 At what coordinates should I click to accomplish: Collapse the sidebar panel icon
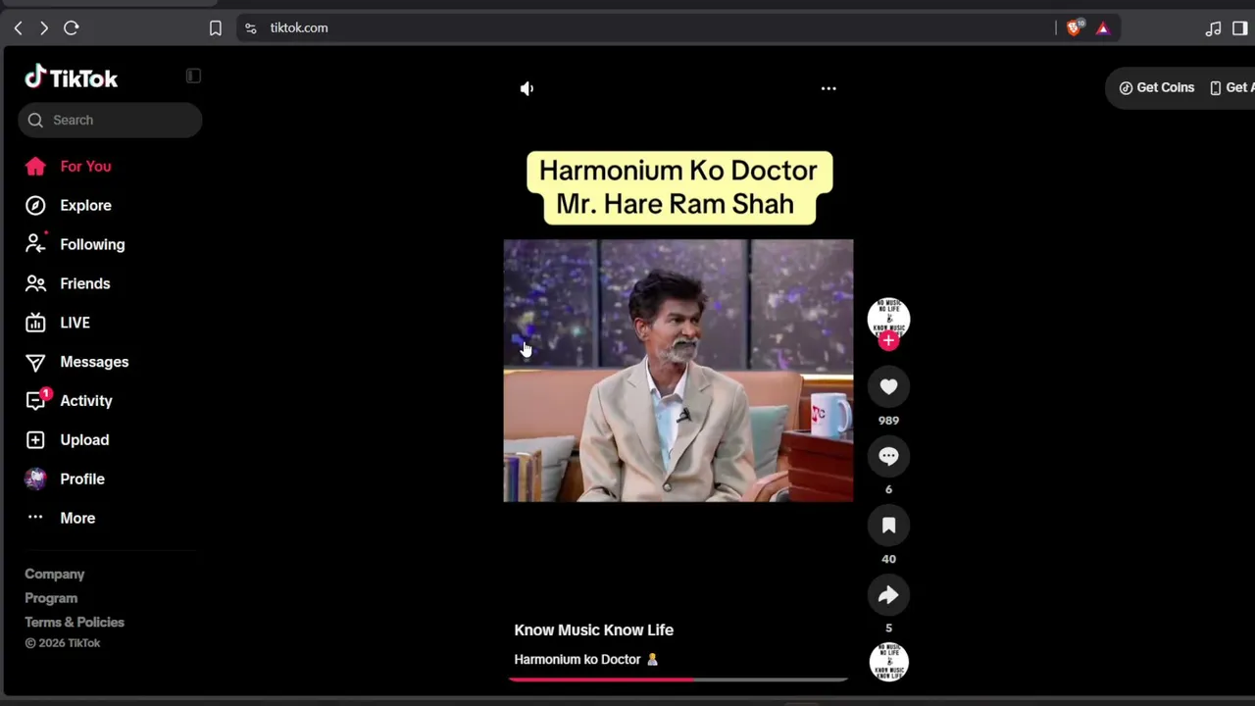coord(193,76)
